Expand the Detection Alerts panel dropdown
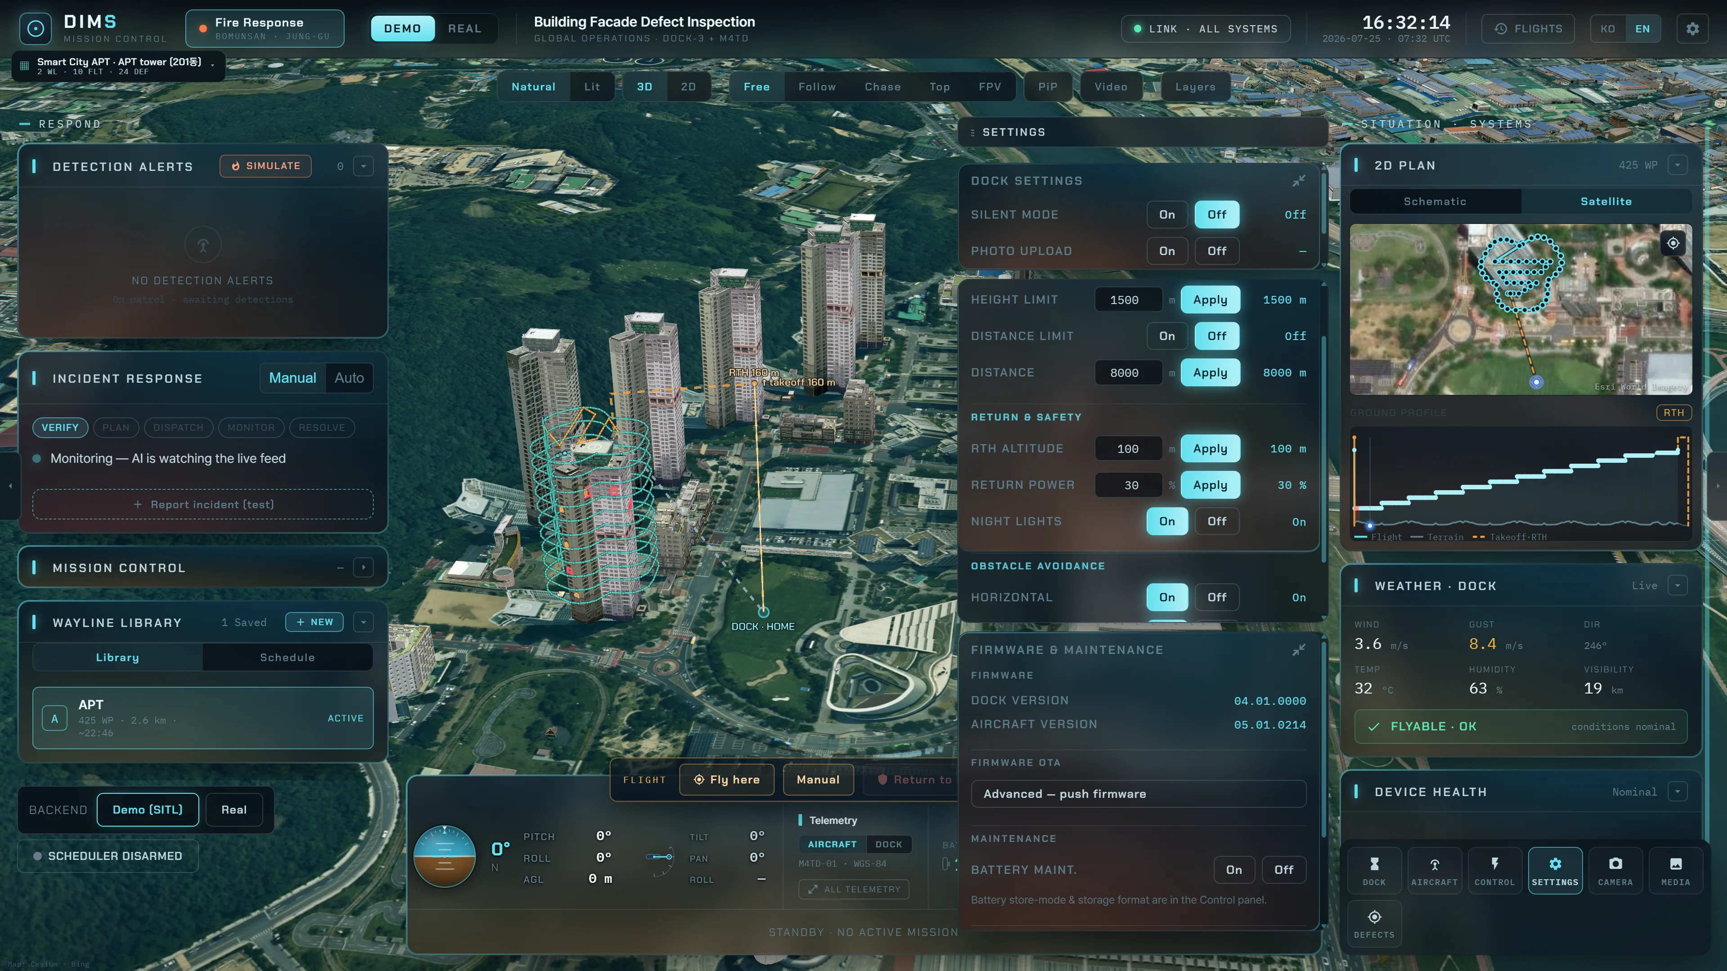The height and width of the screenshot is (971, 1727). pos(363,166)
